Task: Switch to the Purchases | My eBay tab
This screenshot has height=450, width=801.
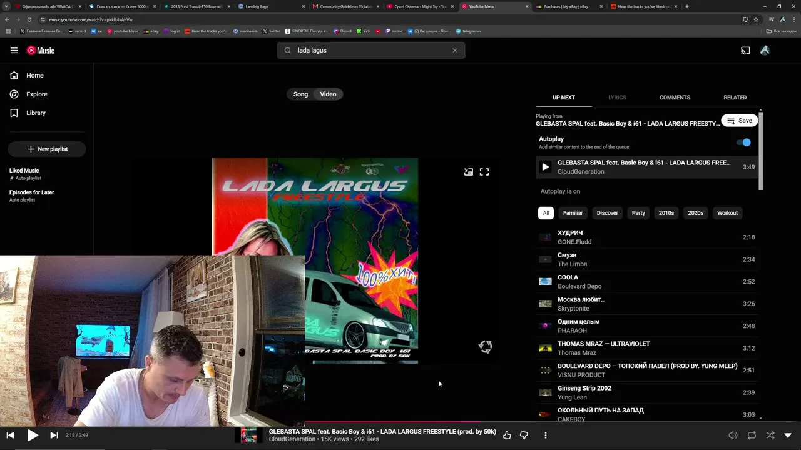Action: (x=565, y=6)
